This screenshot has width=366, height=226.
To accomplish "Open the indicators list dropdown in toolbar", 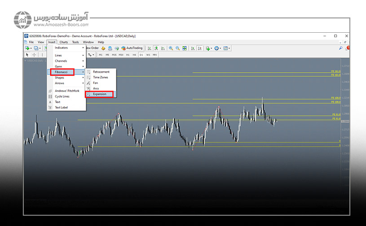I will 208,48.
